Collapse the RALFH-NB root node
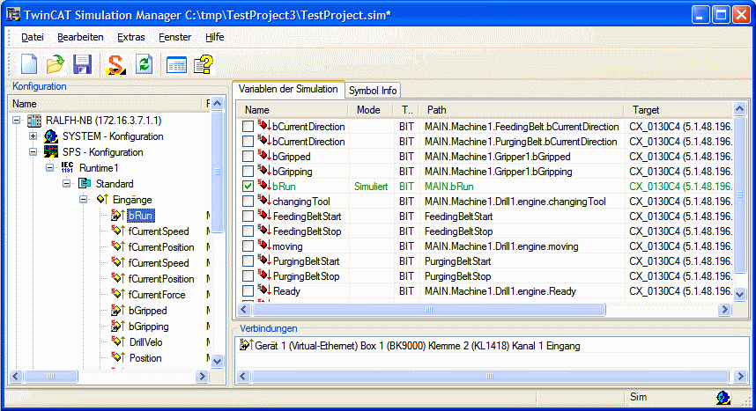The height and width of the screenshot is (411, 756). coord(17,121)
